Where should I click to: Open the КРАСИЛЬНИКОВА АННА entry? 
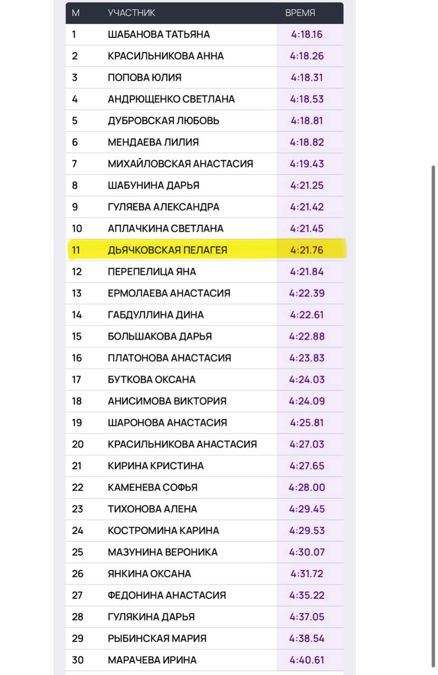[166, 56]
